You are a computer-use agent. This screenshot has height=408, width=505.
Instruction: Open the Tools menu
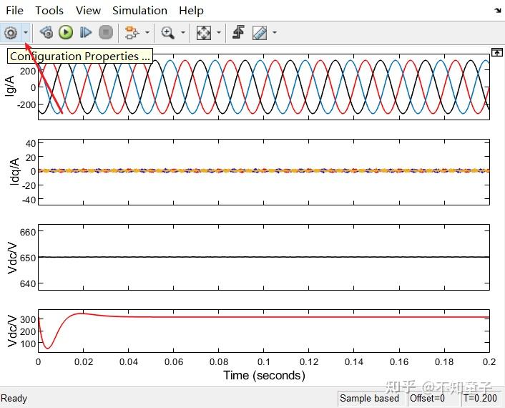pyautogui.click(x=49, y=11)
